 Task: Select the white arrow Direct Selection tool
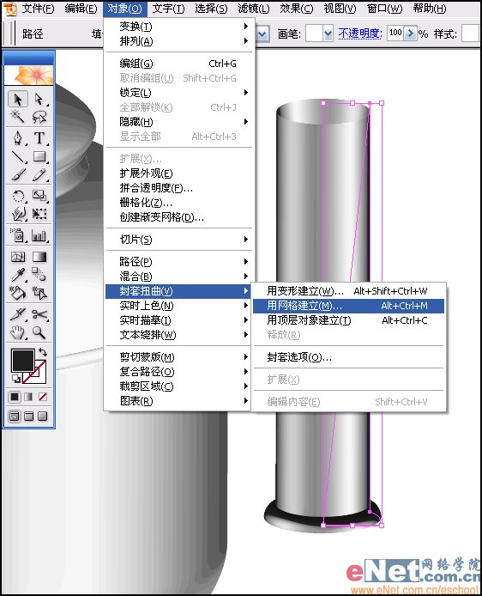[x=39, y=100]
